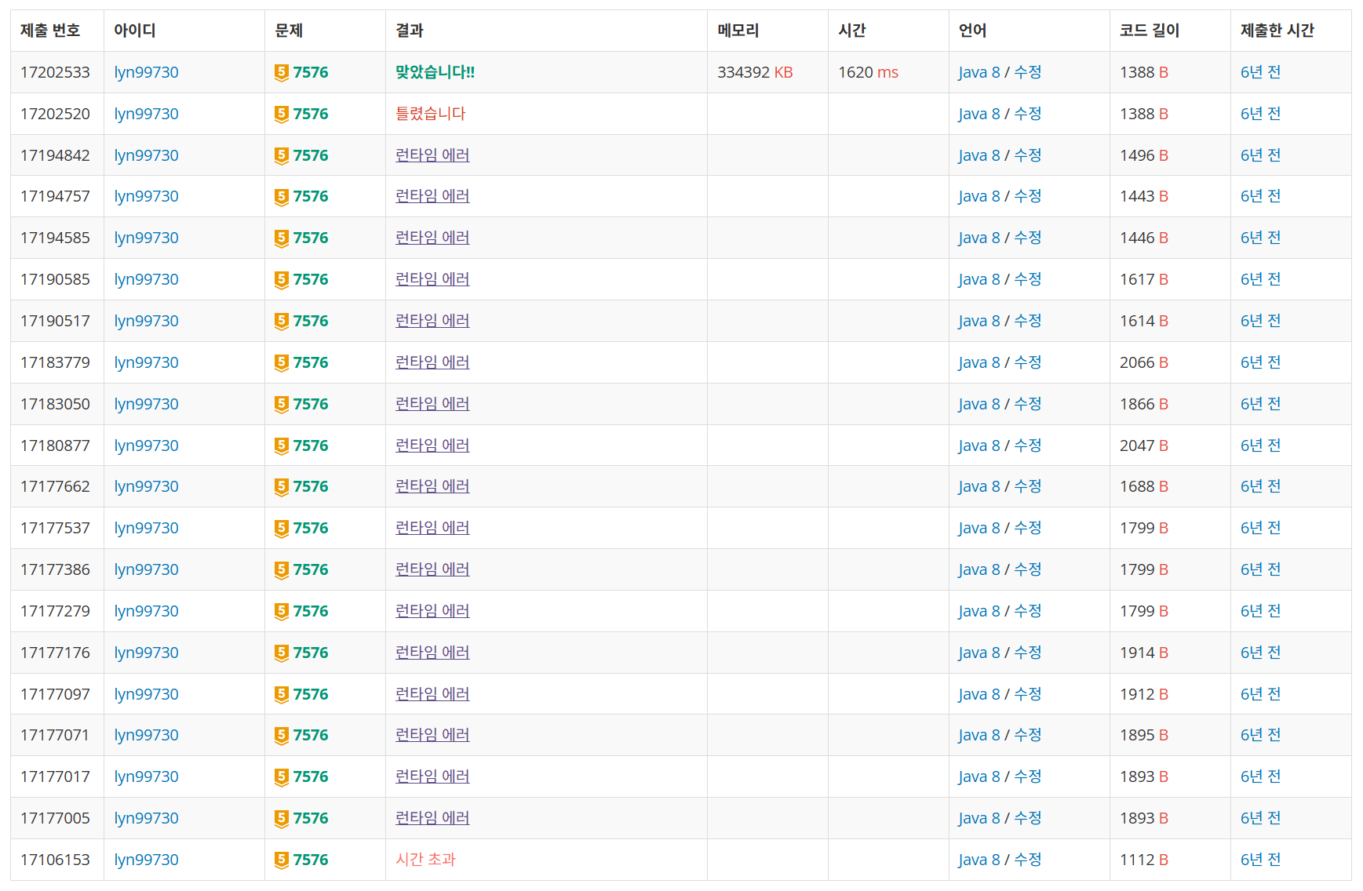Click the tier badge icon in row 17190517

282,322
